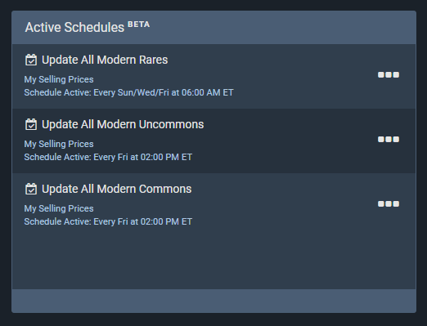Select the Update All Modern Commons title
The width and height of the screenshot is (427, 326).
tap(117, 189)
